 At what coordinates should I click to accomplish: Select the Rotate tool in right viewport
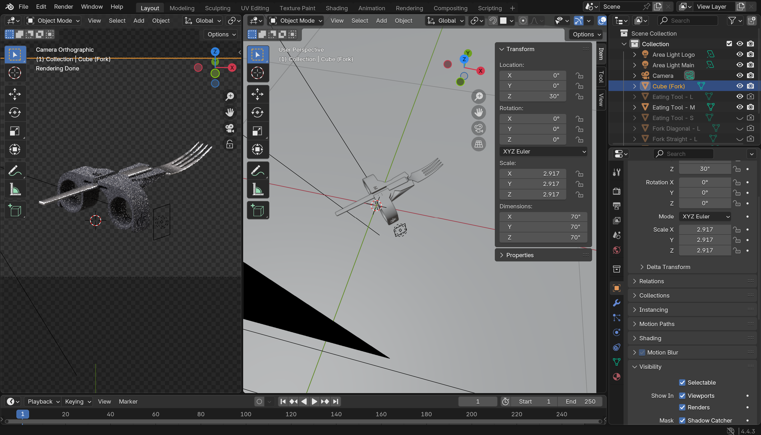[x=257, y=113]
